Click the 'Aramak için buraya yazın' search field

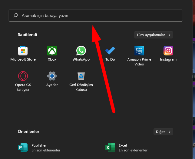coord(96,15)
